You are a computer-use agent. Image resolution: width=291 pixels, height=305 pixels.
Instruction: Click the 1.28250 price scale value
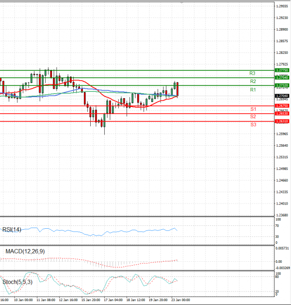click(282, 53)
